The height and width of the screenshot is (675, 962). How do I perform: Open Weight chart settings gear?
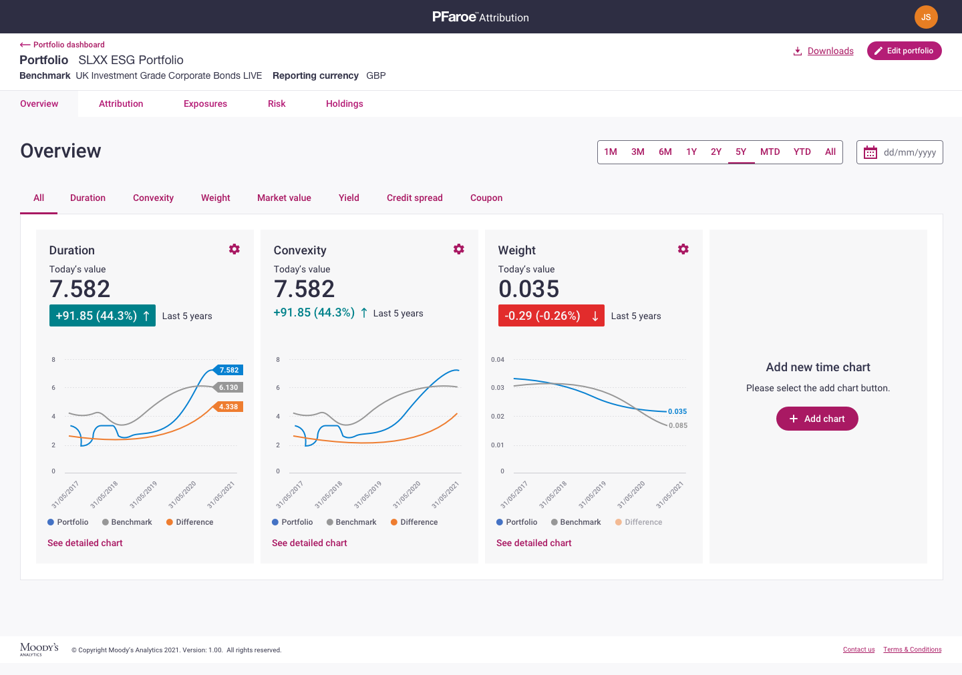tap(683, 249)
